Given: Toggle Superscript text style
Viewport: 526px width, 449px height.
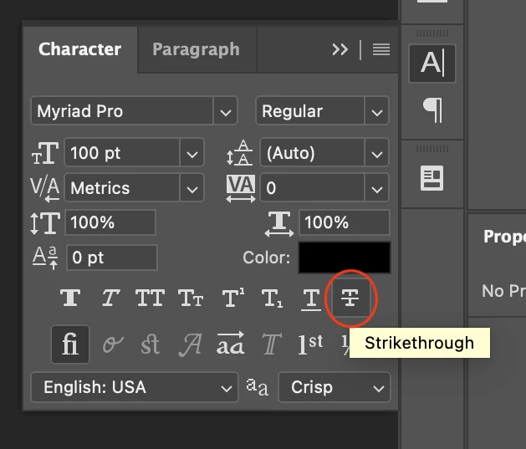Looking at the screenshot, I should tap(233, 297).
